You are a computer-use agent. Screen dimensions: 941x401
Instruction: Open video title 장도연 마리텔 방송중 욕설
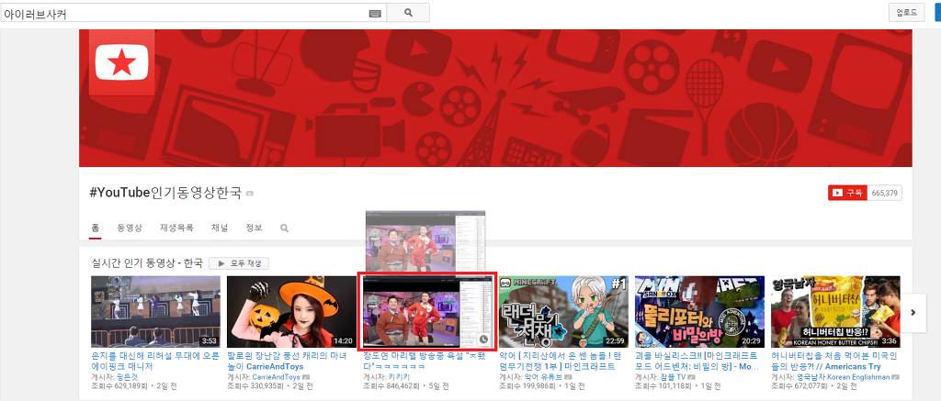425,361
